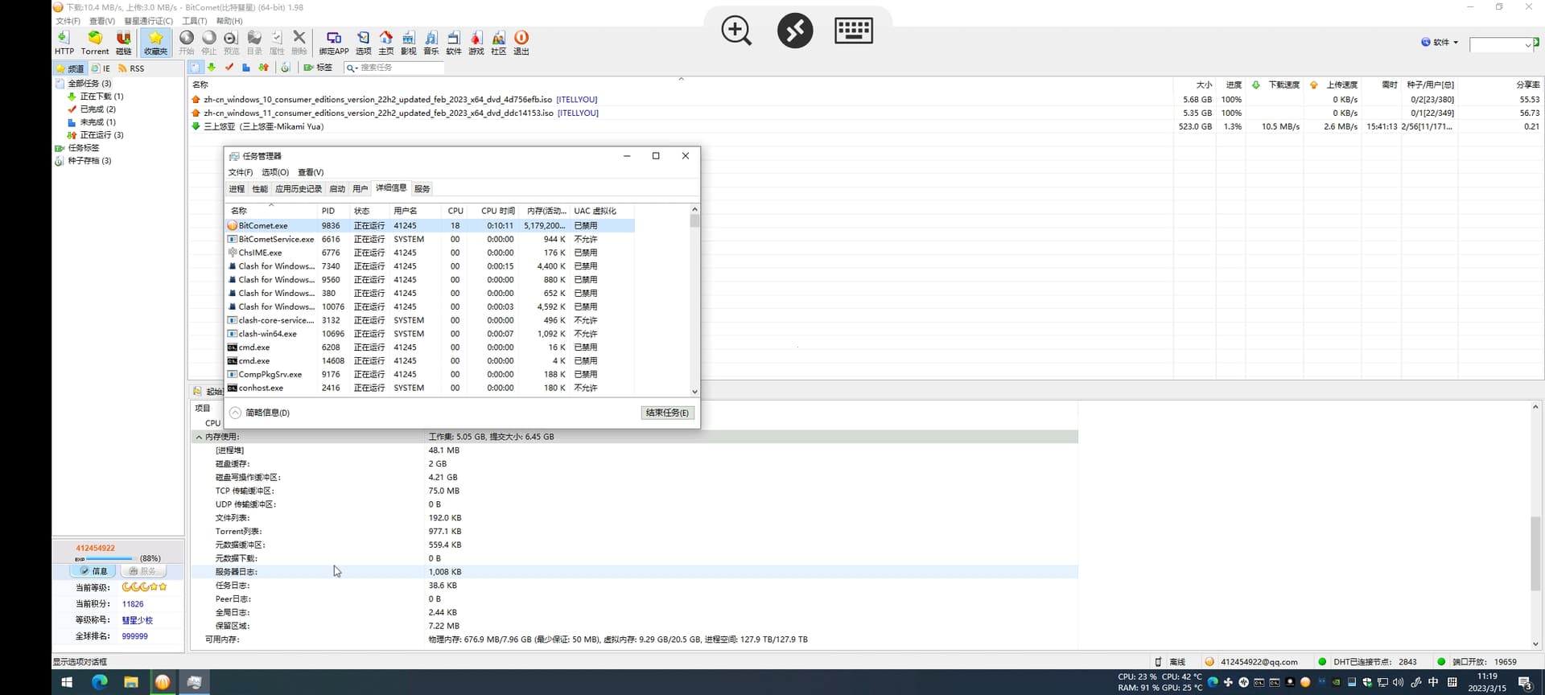Open the top-right combo box arrow
1545x695 pixels.
[x=1528, y=45]
